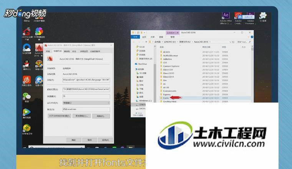Click the Adobe After Effects desktop icon
Screen dimensions: 292x169
[226, 18]
